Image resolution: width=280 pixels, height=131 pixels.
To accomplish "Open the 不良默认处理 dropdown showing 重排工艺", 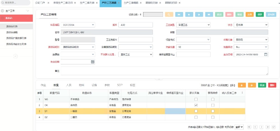I will tap(136, 54).
